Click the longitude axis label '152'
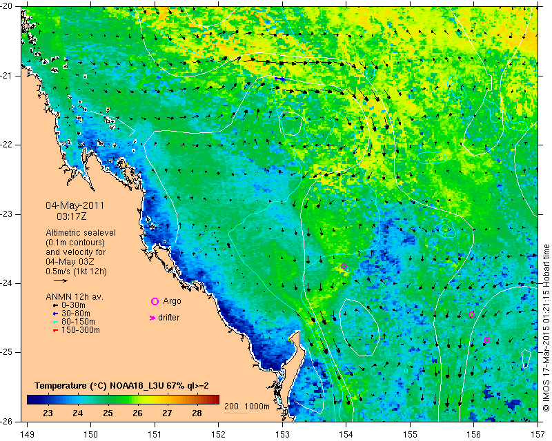This screenshot has height=441, width=552. (x=218, y=435)
